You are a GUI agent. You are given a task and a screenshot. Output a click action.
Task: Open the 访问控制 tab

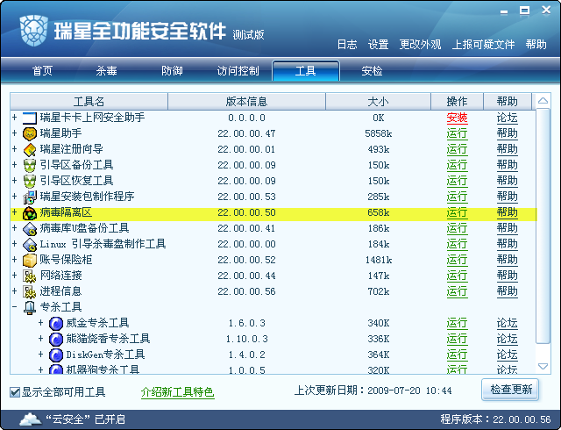(x=238, y=70)
